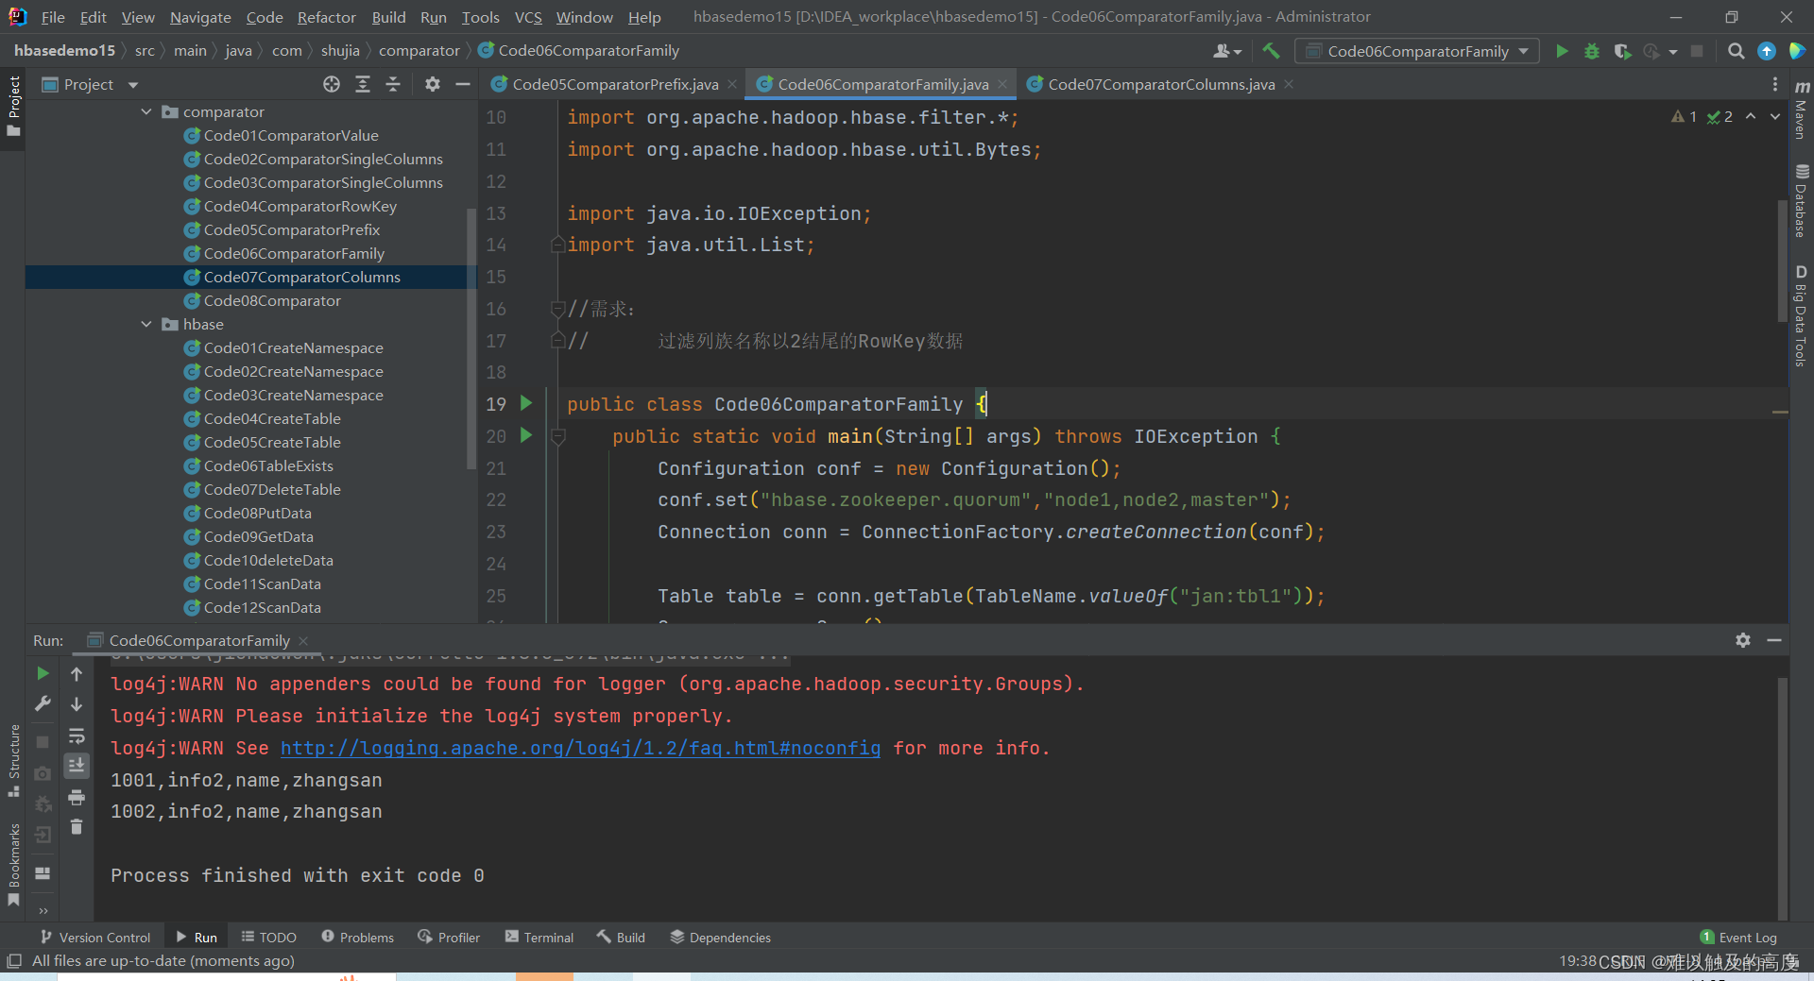The width and height of the screenshot is (1814, 981).
Task: Open Big Data Tools side panel
Action: pos(1802,316)
